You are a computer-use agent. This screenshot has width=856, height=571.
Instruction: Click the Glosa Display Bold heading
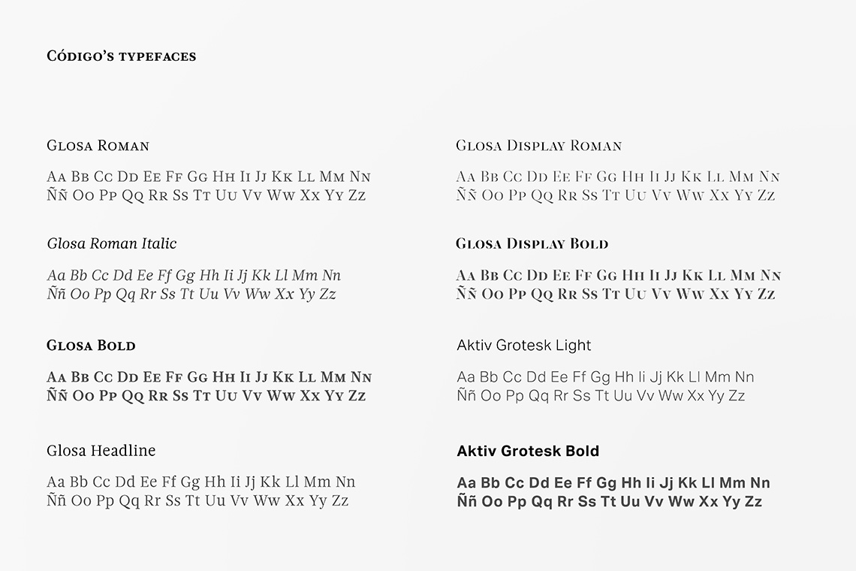[532, 243]
